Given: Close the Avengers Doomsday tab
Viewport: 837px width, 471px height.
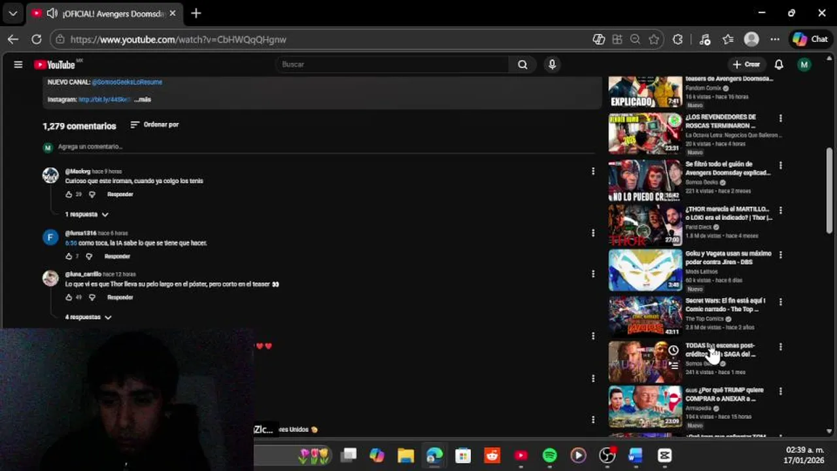Looking at the screenshot, I should (x=173, y=13).
